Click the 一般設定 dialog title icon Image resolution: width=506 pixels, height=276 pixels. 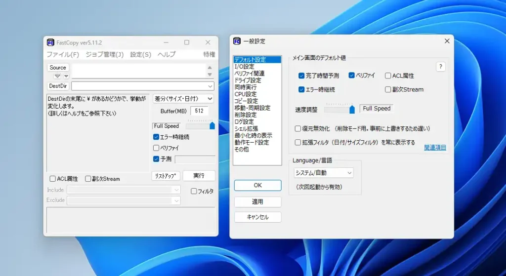point(237,41)
